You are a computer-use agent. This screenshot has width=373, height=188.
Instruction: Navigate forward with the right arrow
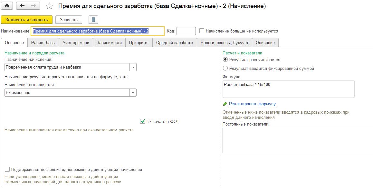point(34,6)
